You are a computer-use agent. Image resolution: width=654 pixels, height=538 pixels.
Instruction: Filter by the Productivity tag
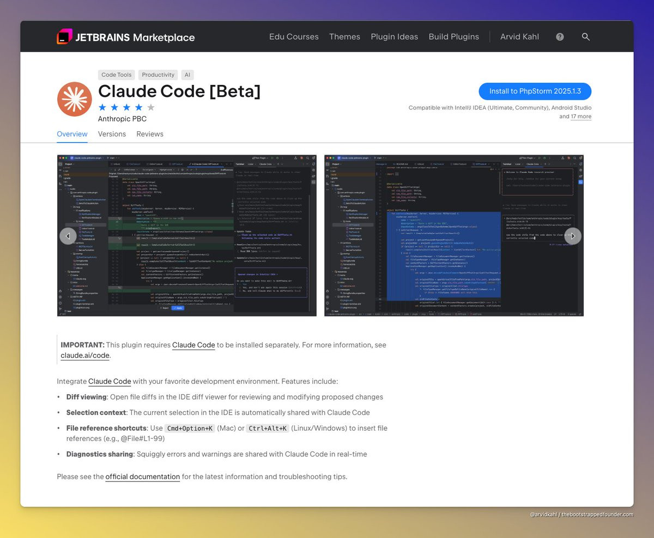[158, 75]
